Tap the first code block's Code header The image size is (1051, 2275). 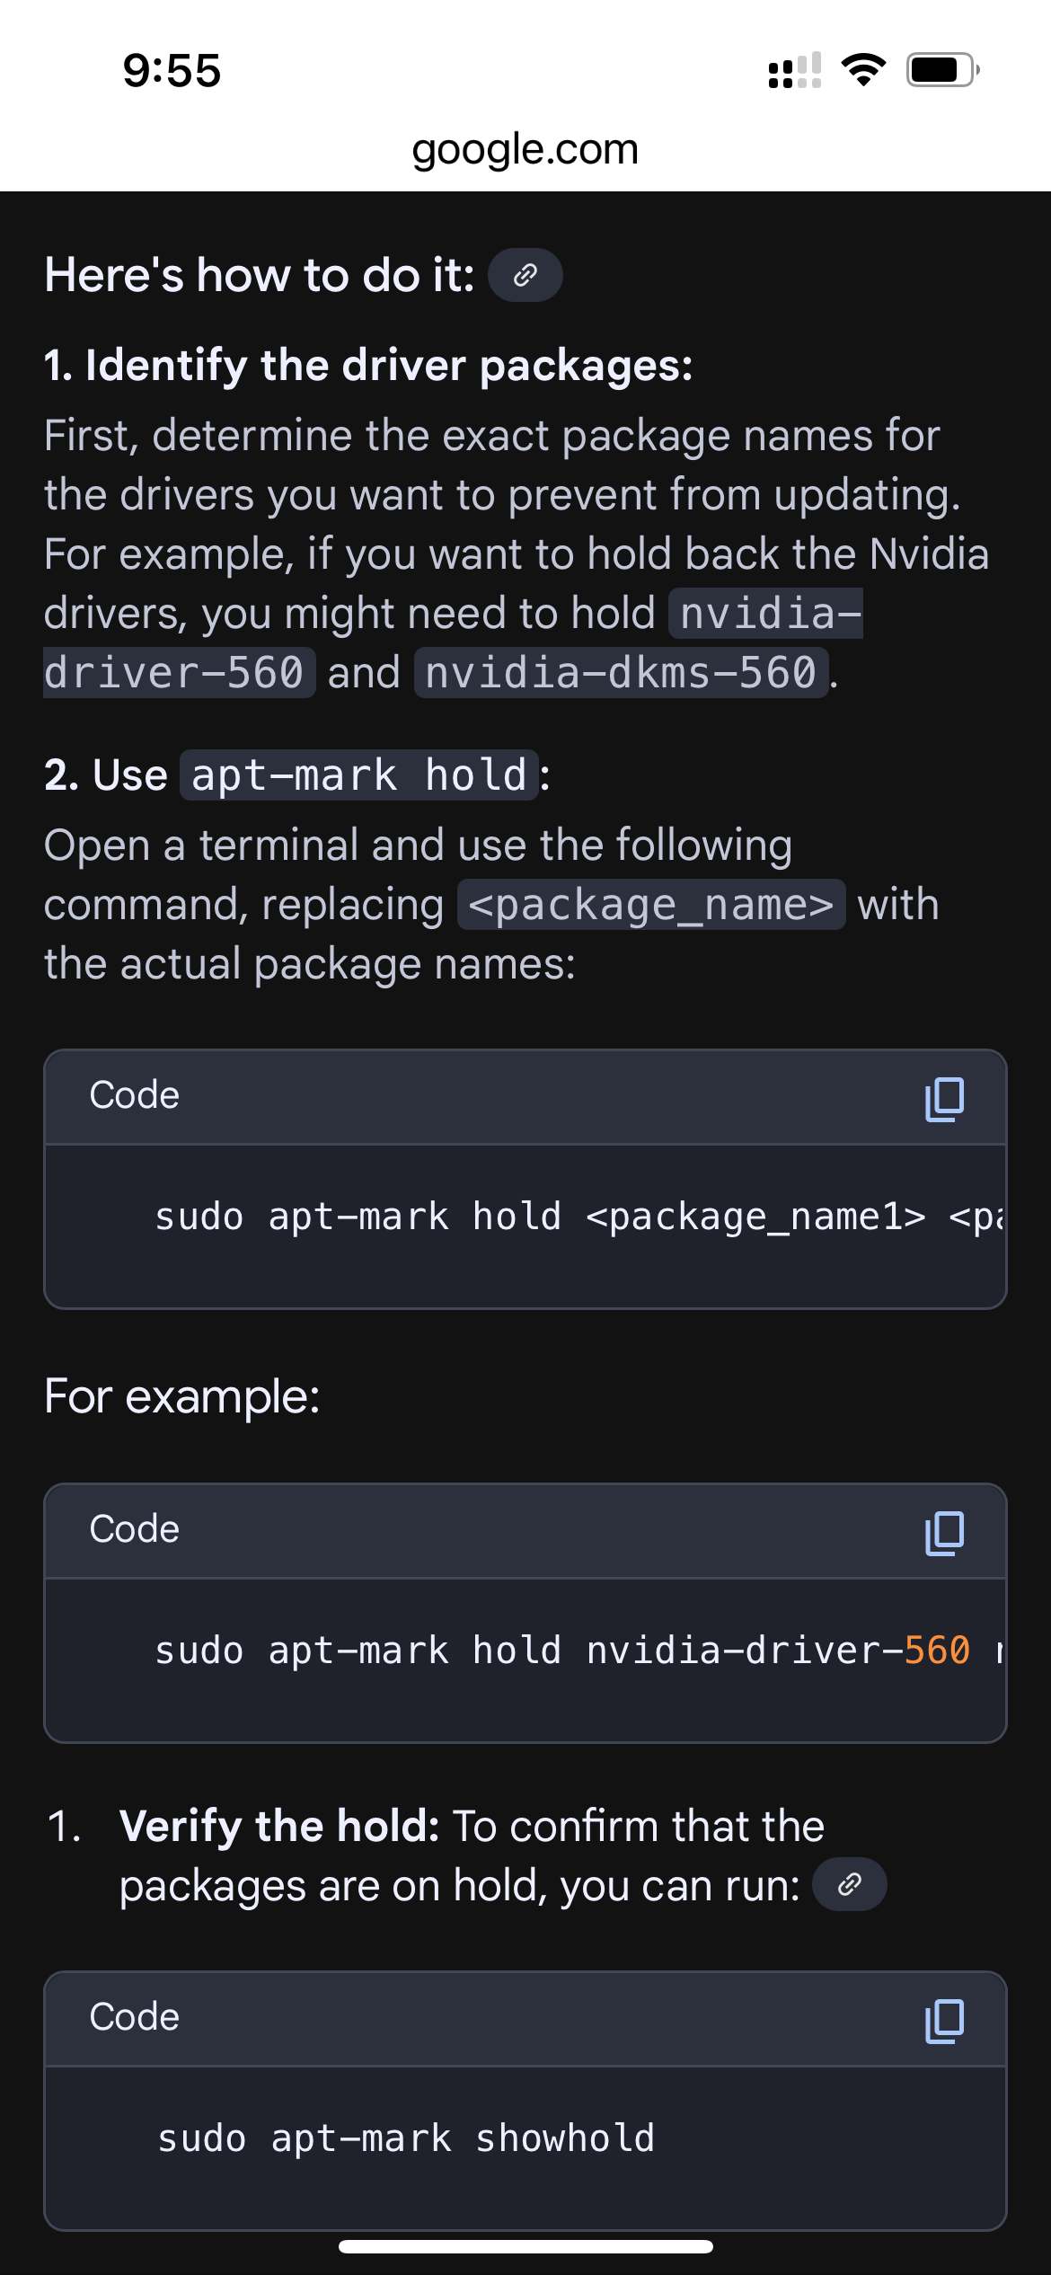click(135, 1096)
